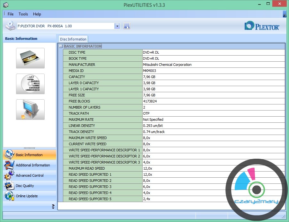Image resolution: width=289 pixels, height=222 pixels.
Task: Open the File menu
Action: coord(11,14)
